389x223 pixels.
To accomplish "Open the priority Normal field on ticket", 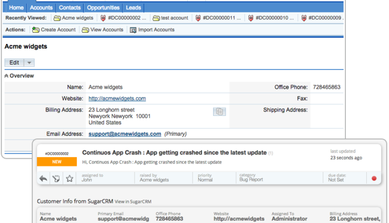I will [x=205, y=180].
